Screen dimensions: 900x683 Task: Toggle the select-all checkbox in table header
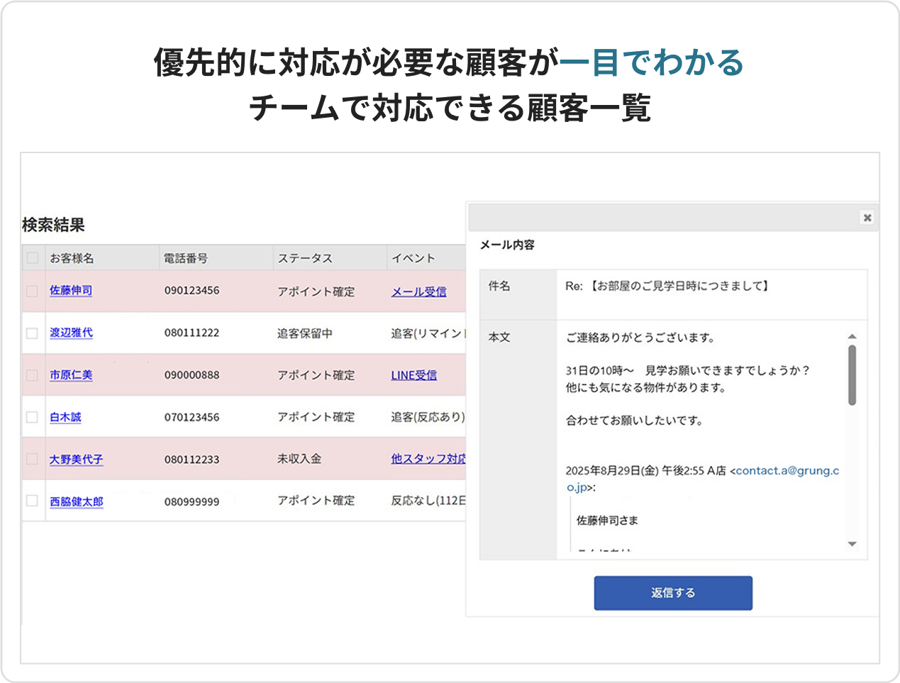pyautogui.click(x=33, y=258)
